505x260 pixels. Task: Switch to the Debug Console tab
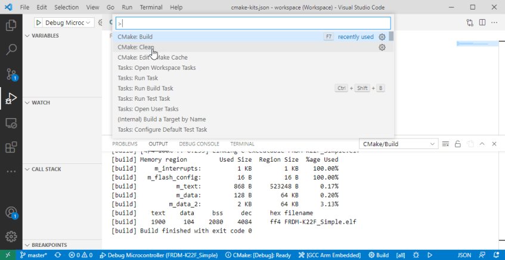point(199,144)
